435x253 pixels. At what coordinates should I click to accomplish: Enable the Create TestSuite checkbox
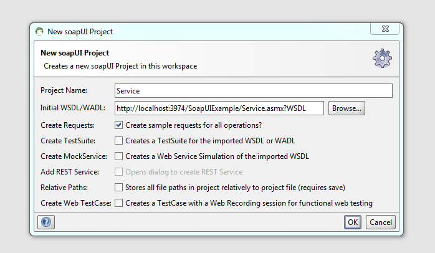click(x=119, y=140)
